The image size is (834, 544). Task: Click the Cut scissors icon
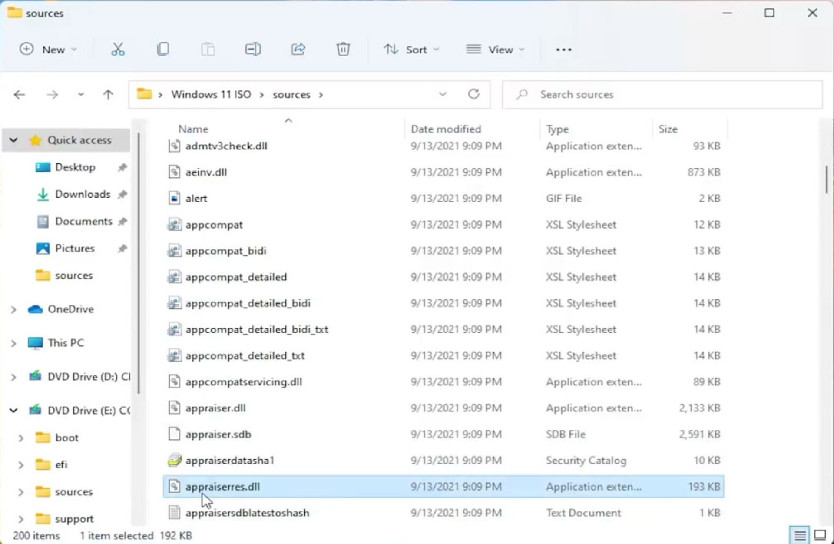(x=118, y=50)
